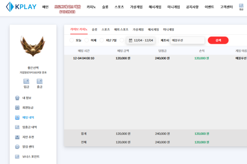247x164 pixels.
Task: Click the 좋은선택 username text
Action: point(33,68)
